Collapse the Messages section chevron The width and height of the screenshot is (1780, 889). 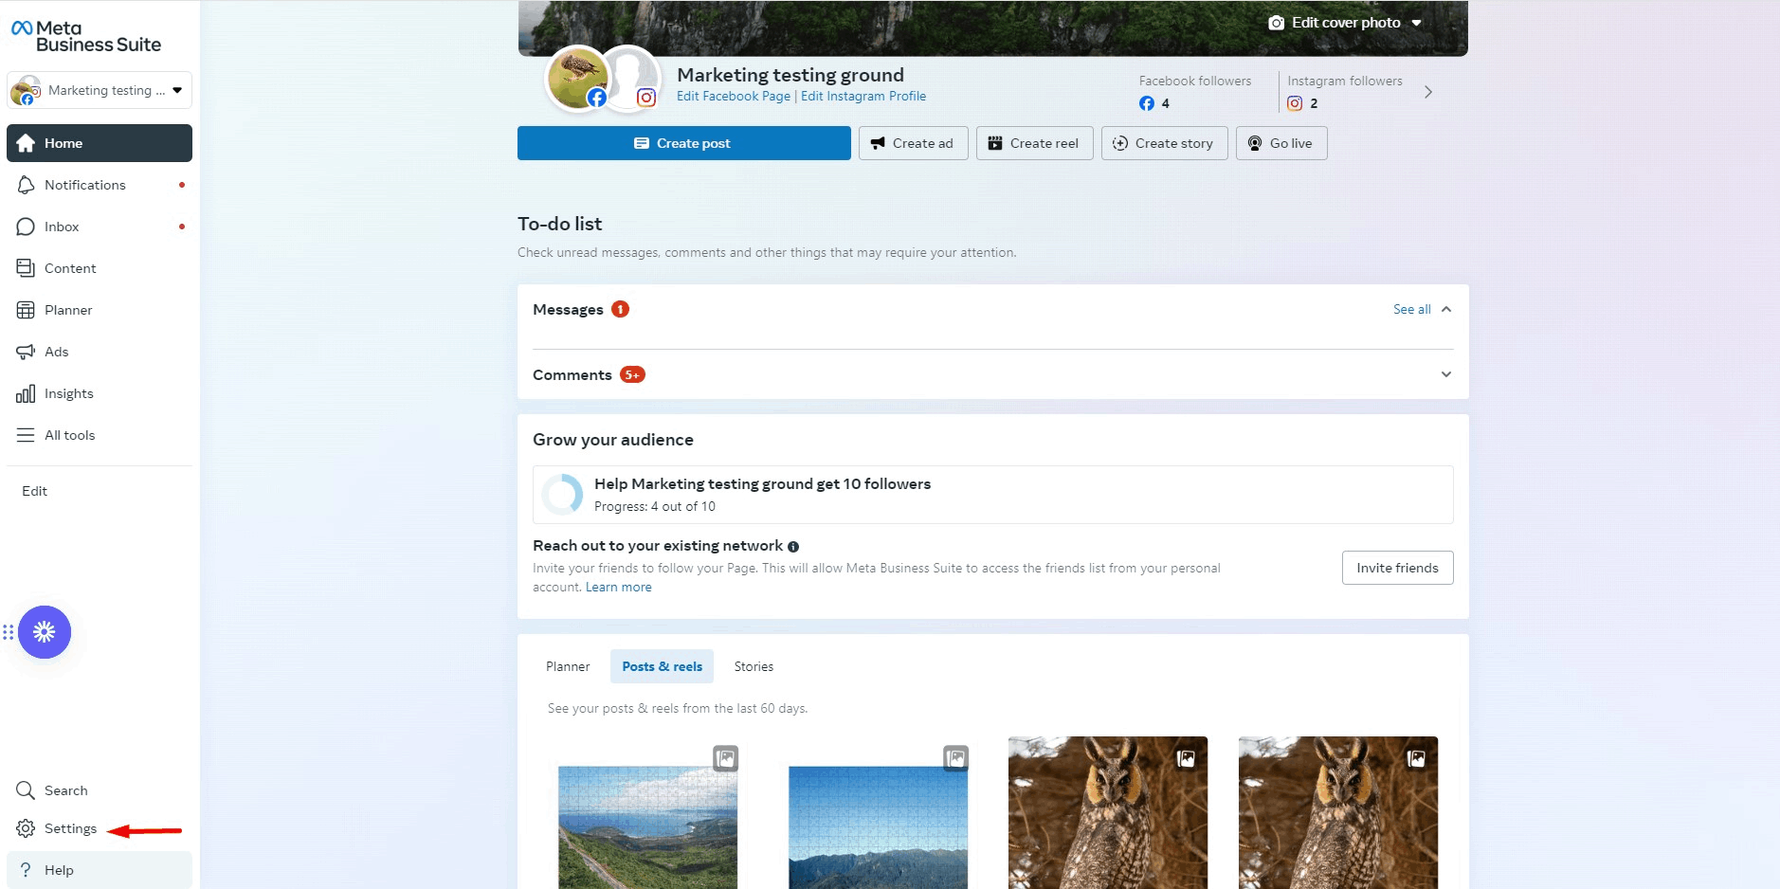click(x=1446, y=309)
